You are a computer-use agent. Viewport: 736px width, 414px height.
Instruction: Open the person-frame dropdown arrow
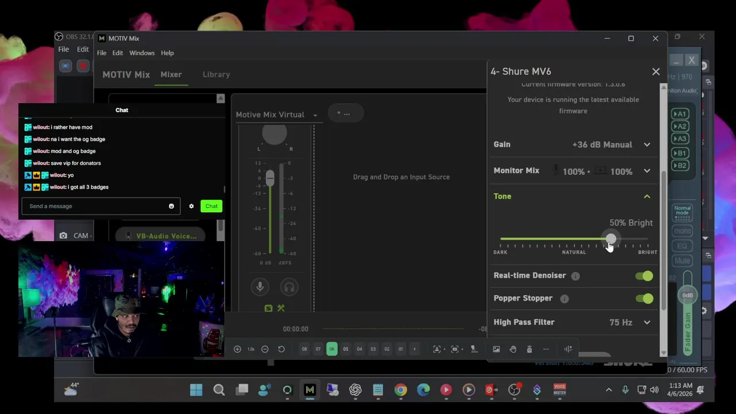coord(444,349)
